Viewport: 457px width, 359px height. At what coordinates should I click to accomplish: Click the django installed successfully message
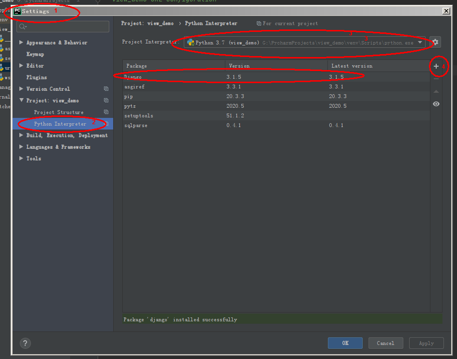[x=180, y=319]
